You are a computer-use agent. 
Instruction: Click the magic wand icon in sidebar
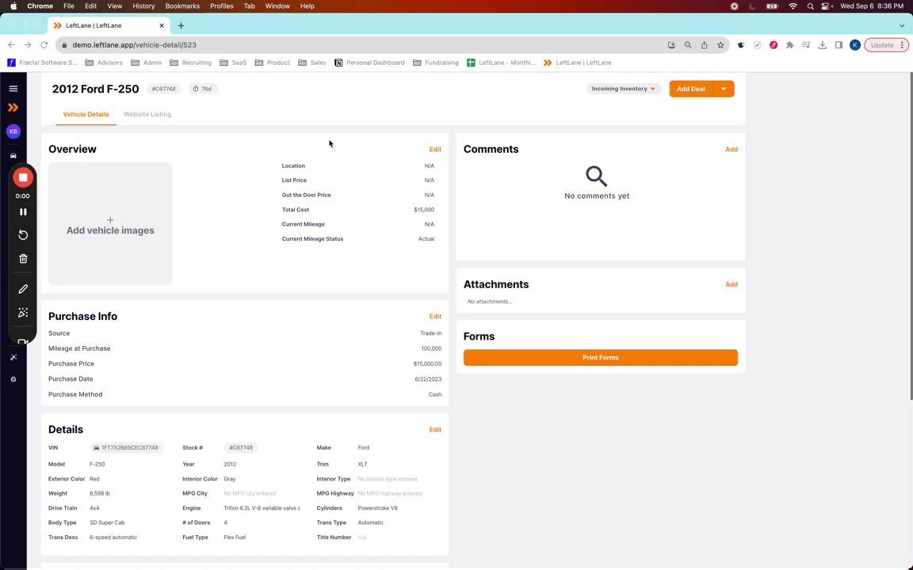click(x=13, y=357)
